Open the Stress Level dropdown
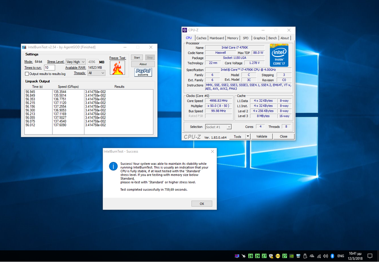Viewport: 379px width, 262px height. point(76,62)
